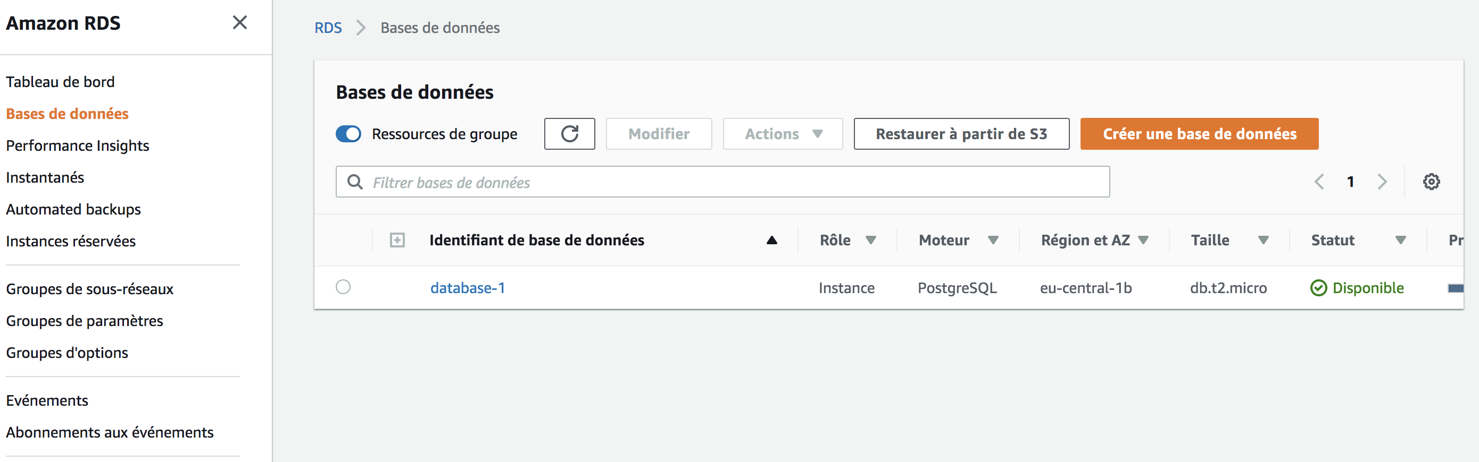Open the database-1 link

point(467,288)
